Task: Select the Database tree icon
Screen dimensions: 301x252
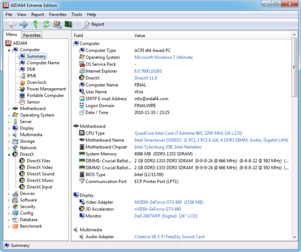Action: (15, 219)
